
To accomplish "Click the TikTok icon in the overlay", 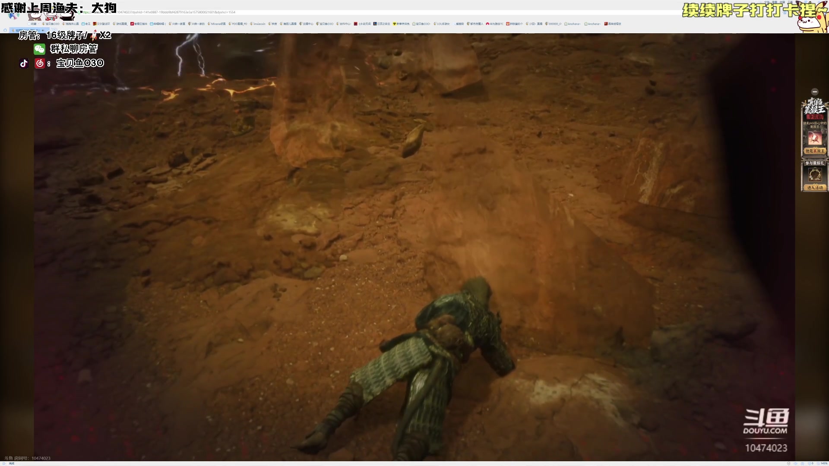I will (x=24, y=63).
